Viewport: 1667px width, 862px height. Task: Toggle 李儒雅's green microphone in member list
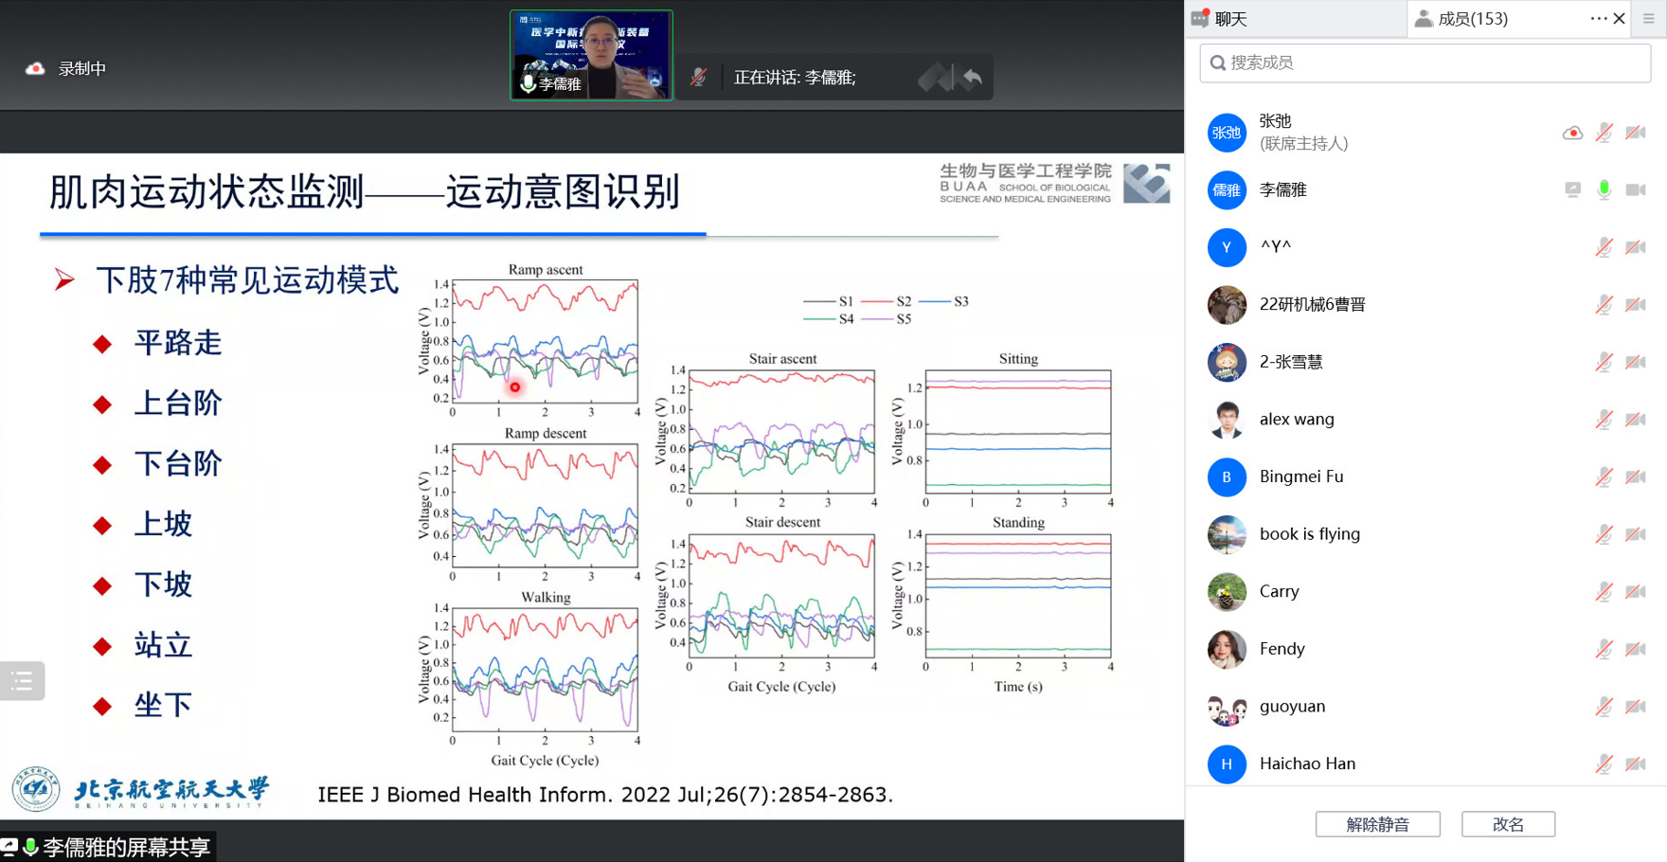tap(1604, 190)
